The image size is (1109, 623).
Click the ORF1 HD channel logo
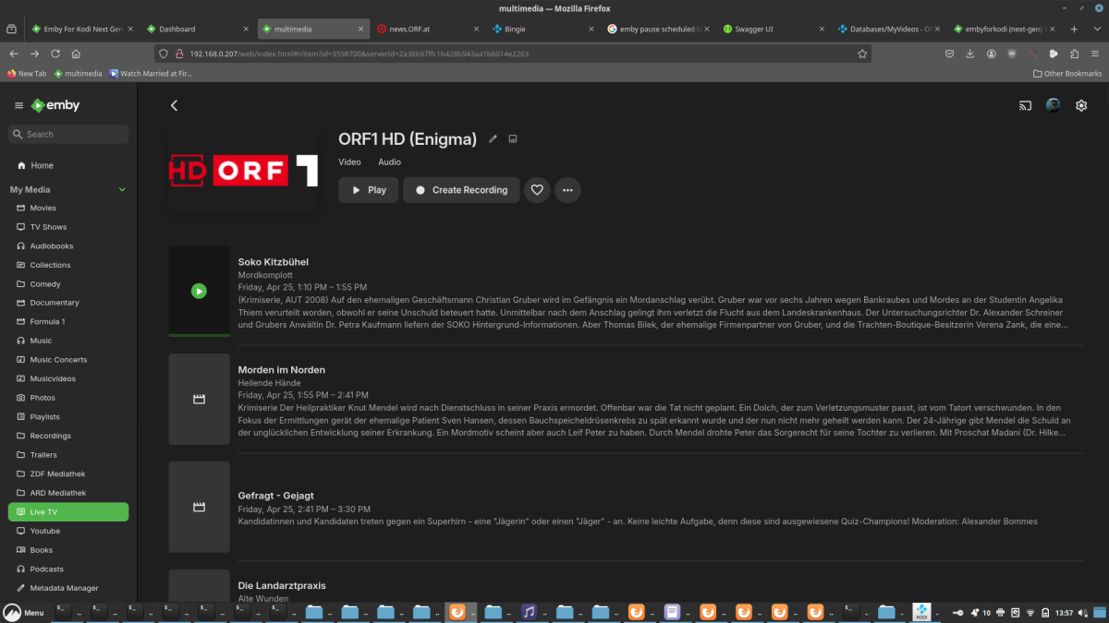[x=244, y=171]
